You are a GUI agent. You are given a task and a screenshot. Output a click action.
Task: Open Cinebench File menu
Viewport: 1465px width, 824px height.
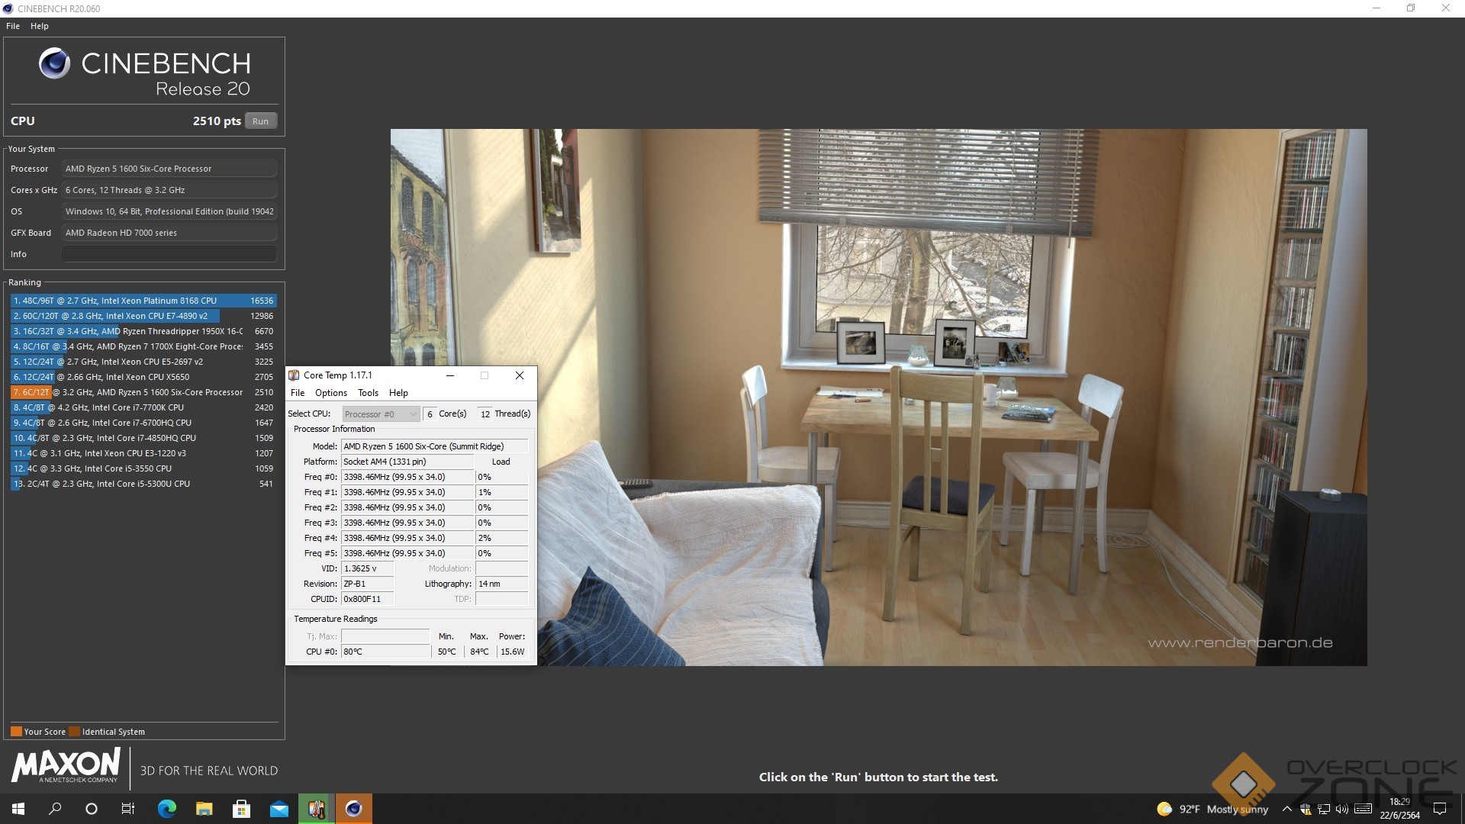coord(13,26)
